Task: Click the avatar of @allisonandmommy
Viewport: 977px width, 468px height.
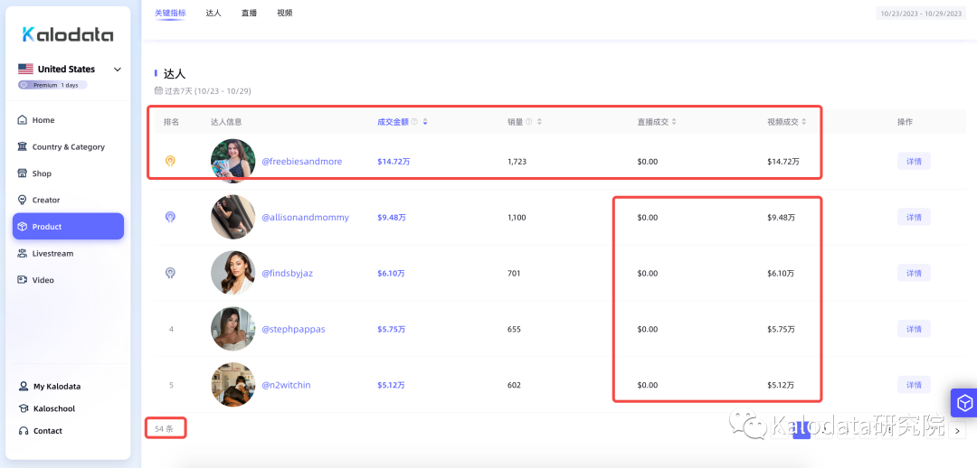Action: (233, 217)
